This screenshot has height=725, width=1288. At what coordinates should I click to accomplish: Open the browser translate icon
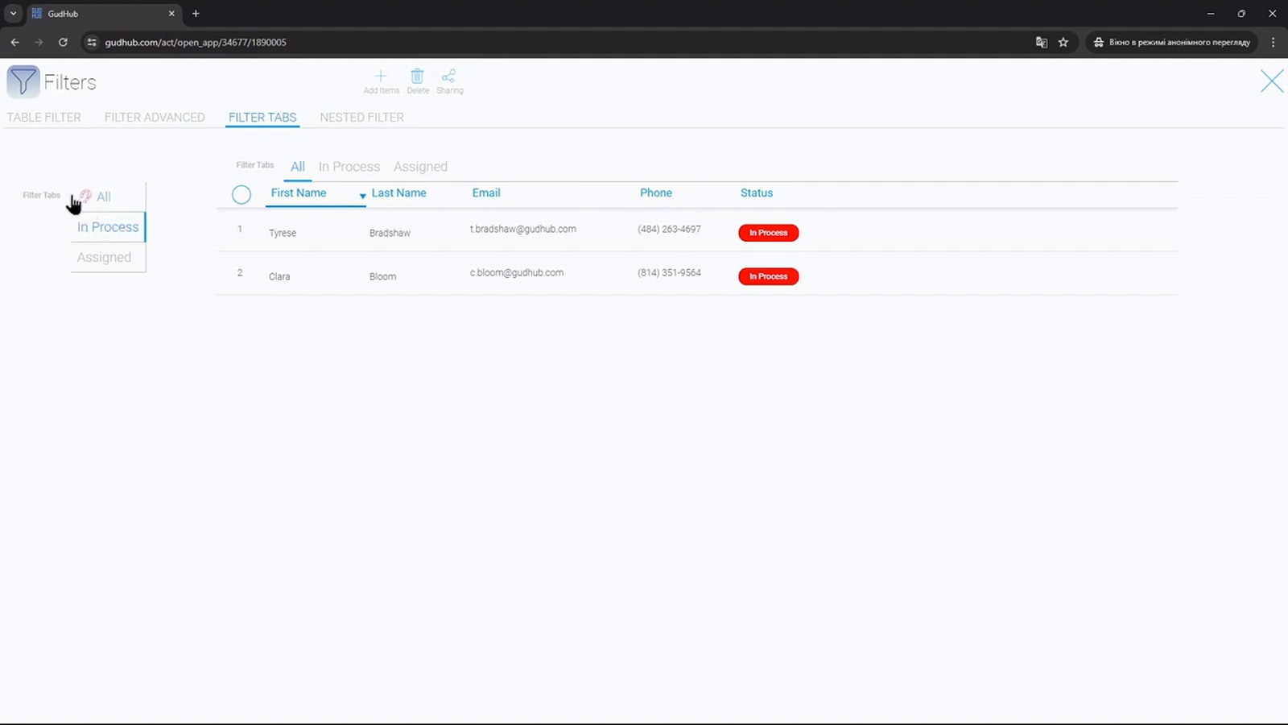click(1041, 42)
